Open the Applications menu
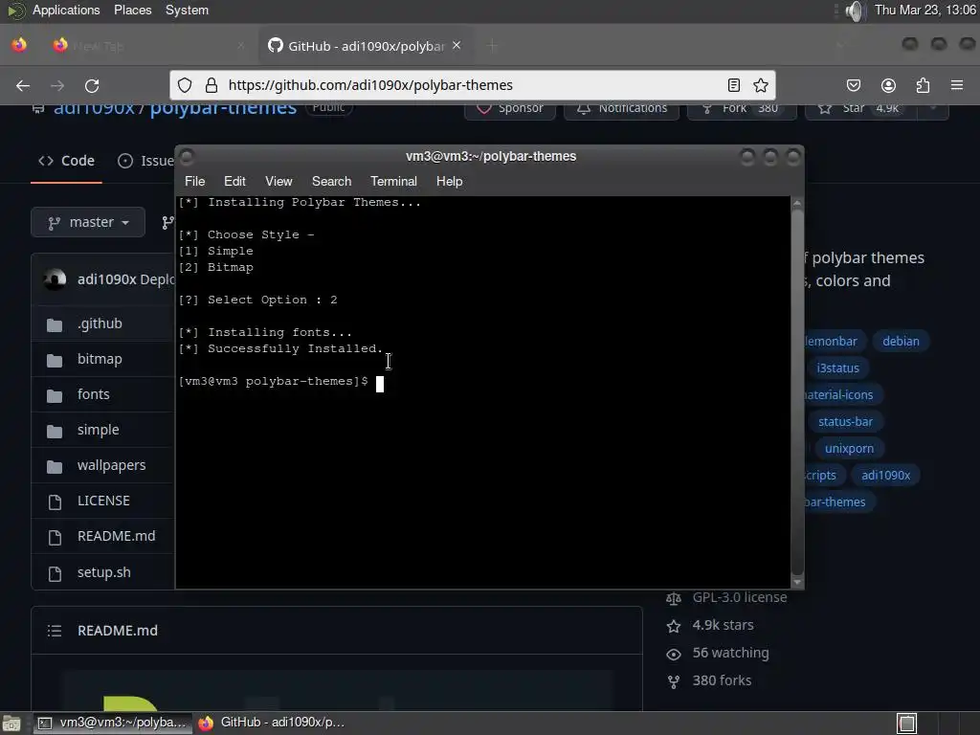 (x=66, y=11)
